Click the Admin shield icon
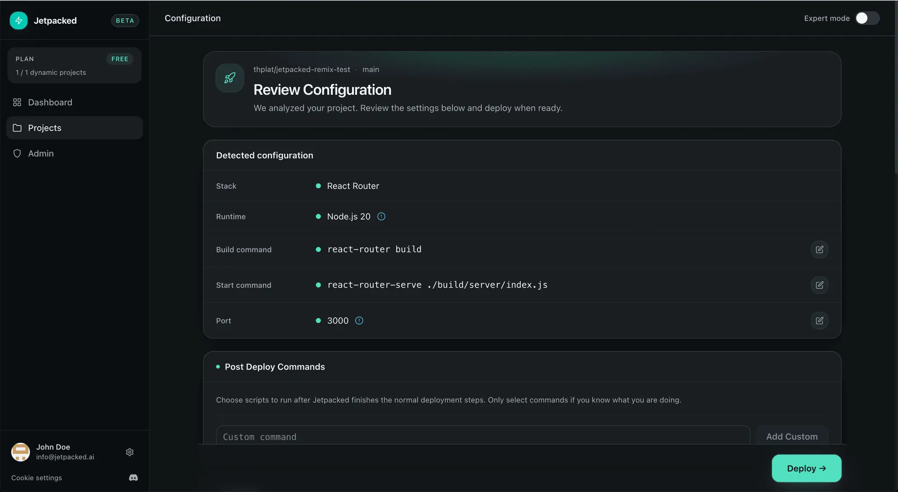 click(17, 153)
